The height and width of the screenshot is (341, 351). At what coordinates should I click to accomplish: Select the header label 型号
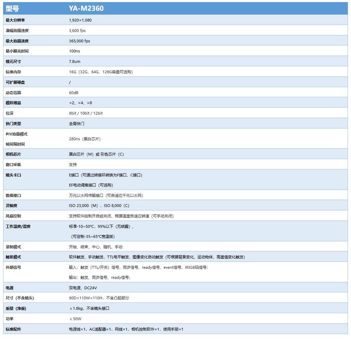tap(12, 9)
